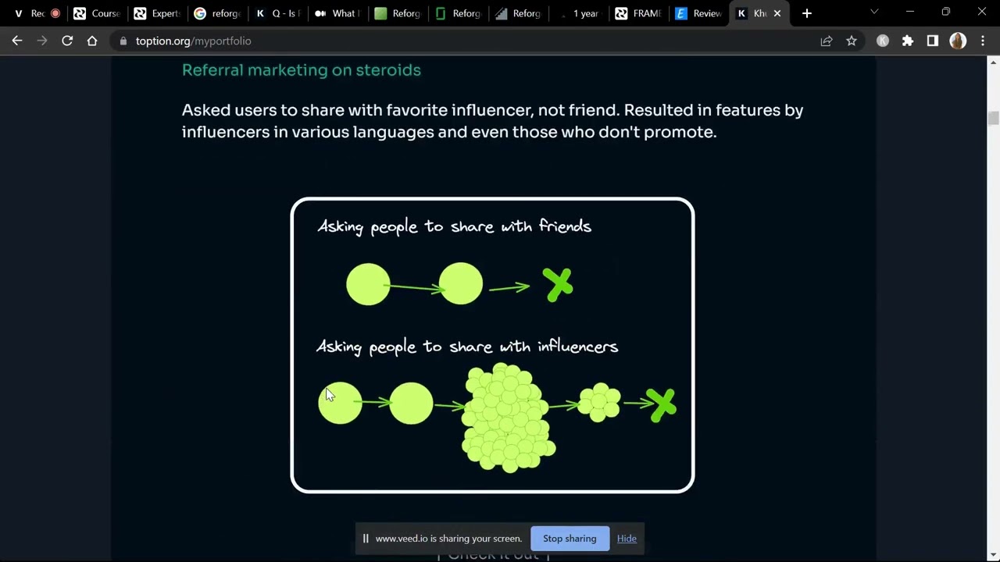This screenshot has width=1000, height=562.
Task: Switch to the Experts tab
Action: point(156,13)
